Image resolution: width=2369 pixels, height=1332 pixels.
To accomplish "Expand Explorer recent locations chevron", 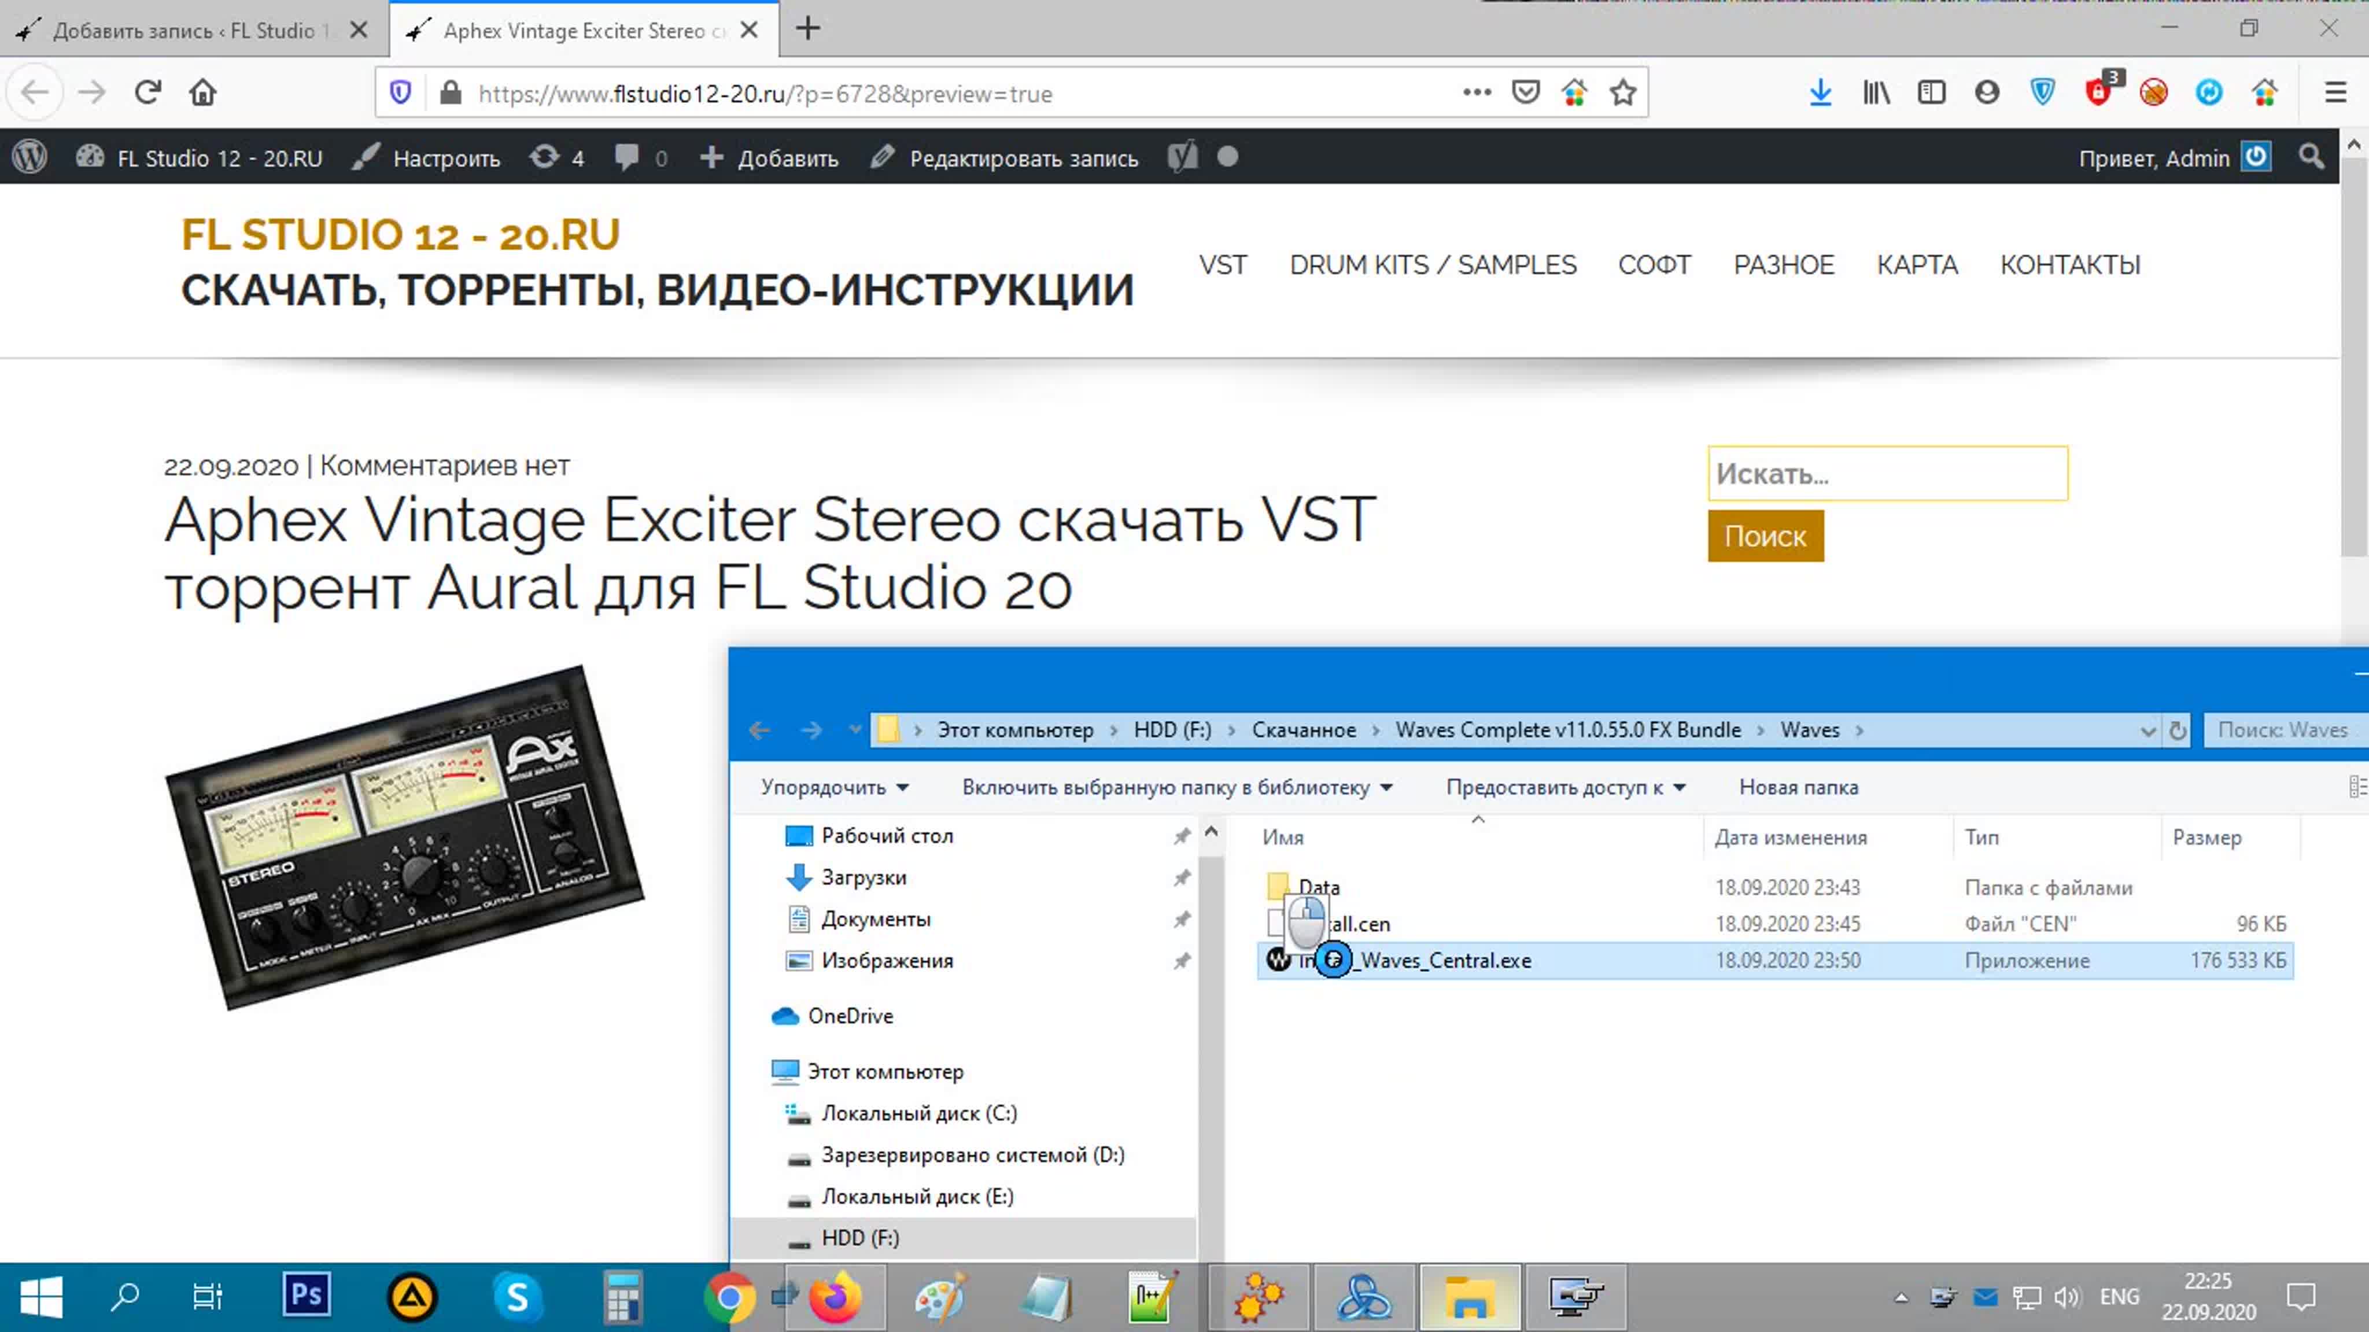I will (855, 729).
